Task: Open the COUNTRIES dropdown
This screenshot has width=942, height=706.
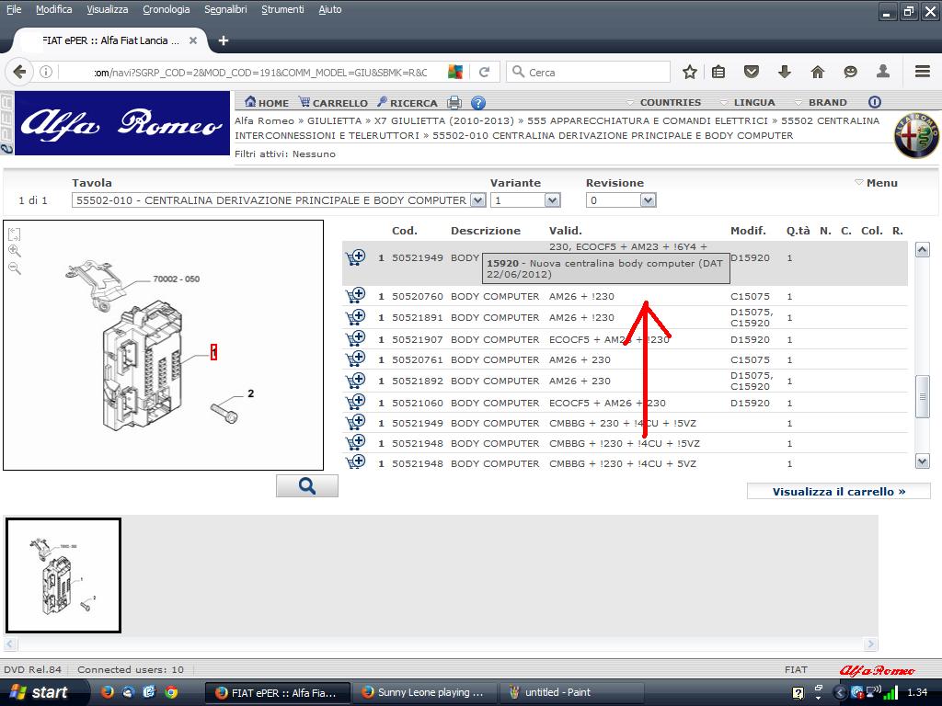Action: 664,102
